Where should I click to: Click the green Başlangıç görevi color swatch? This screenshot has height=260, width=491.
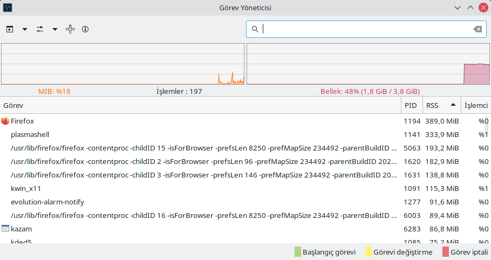[298, 252]
